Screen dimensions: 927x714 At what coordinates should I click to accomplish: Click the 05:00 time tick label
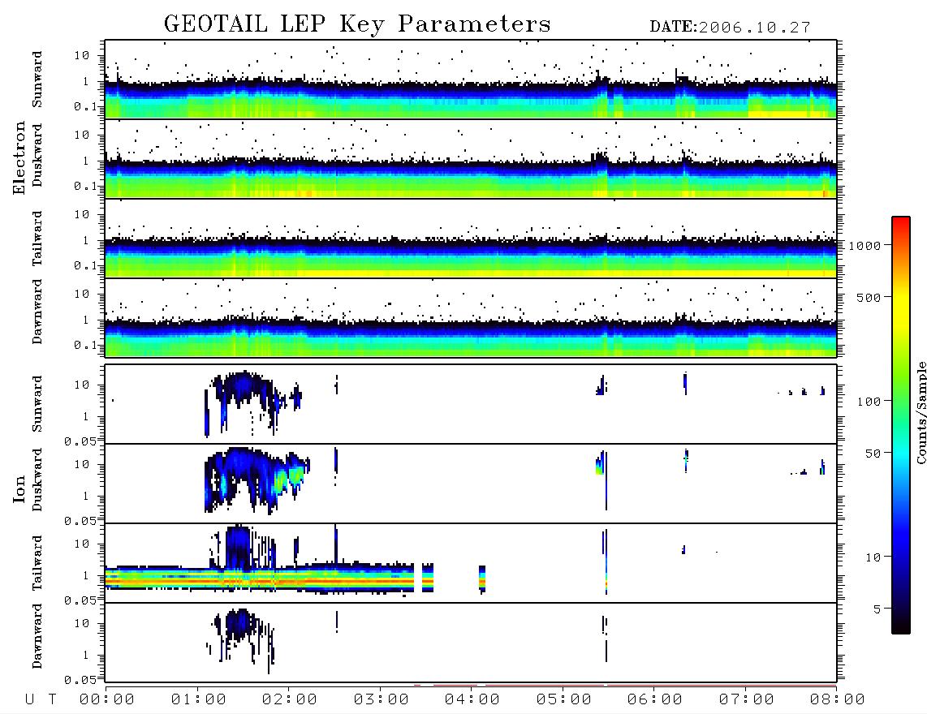(x=564, y=700)
